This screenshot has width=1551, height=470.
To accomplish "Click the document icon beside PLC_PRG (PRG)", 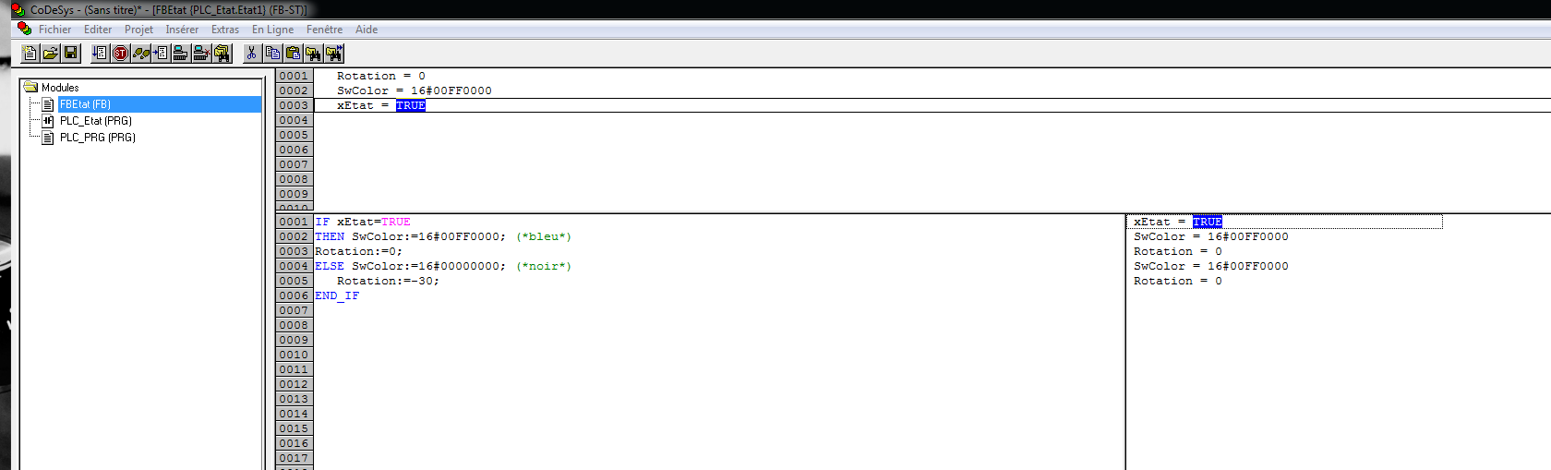I will pos(49,138).
